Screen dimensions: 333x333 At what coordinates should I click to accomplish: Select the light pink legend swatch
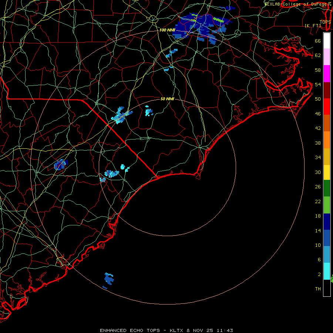pos(327,57)
